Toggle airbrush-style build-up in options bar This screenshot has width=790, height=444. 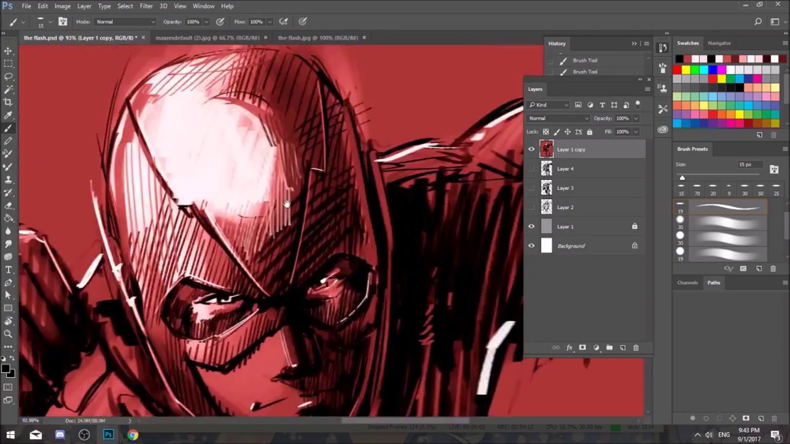pyautogui.click(x=283, y=22)
